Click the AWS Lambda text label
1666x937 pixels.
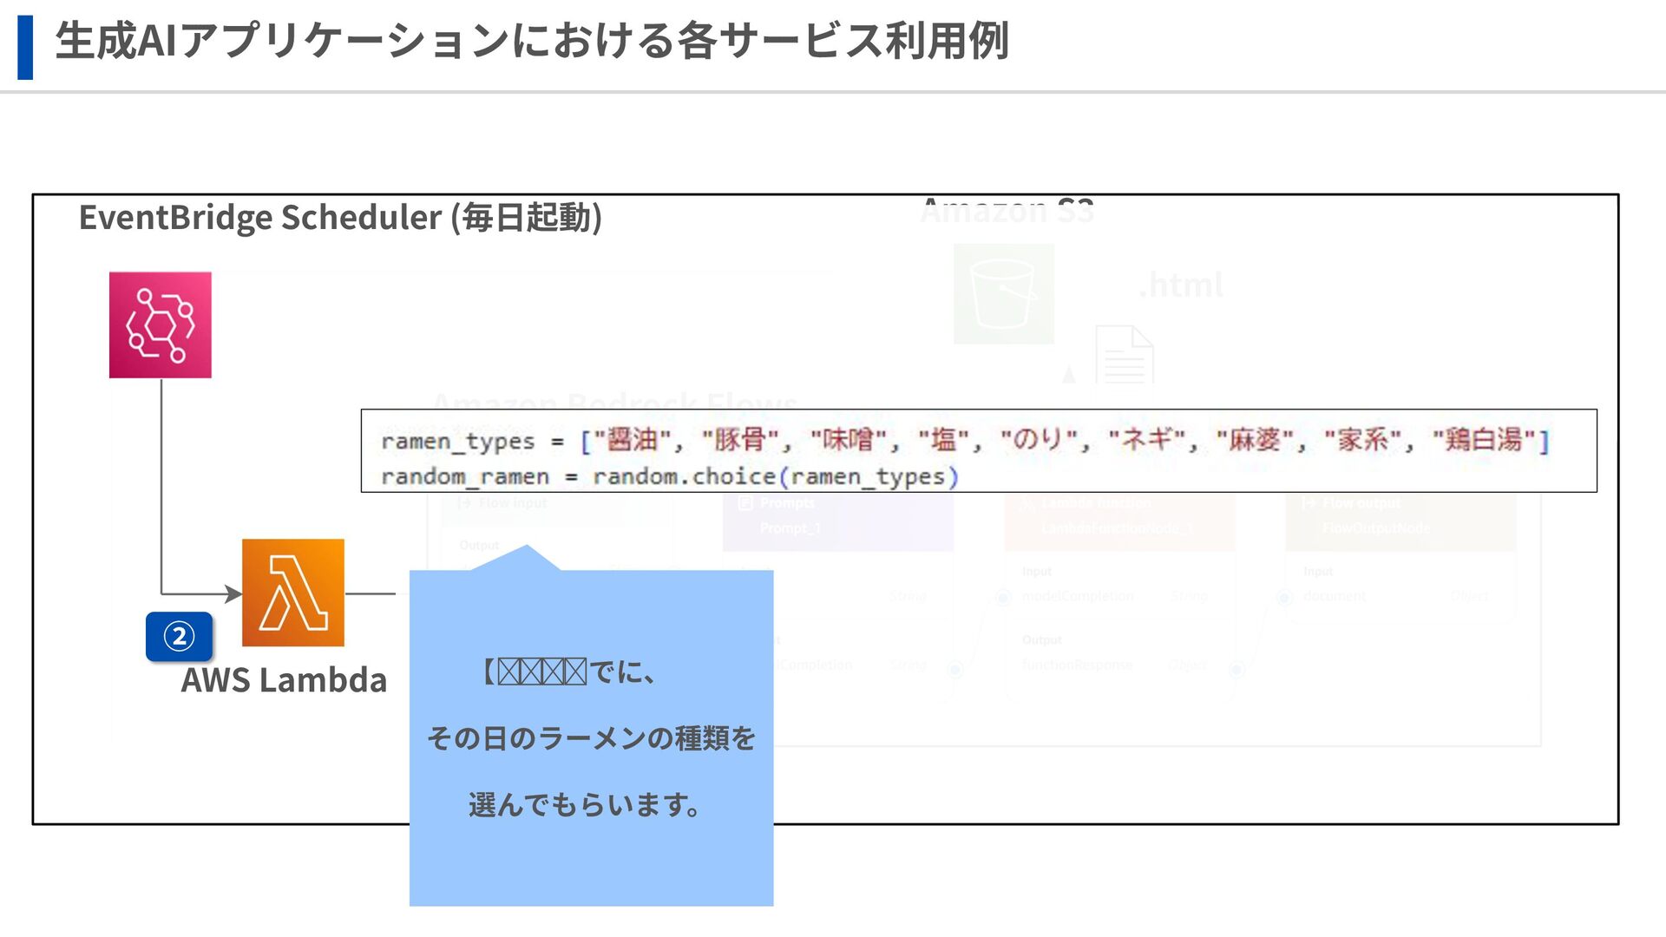point(284,680)
